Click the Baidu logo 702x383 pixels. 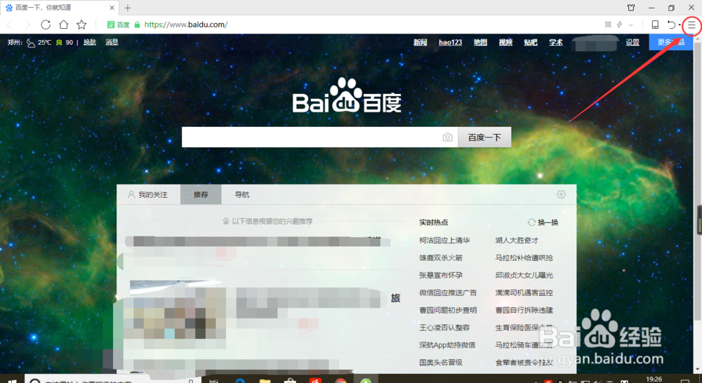[347, 95]
